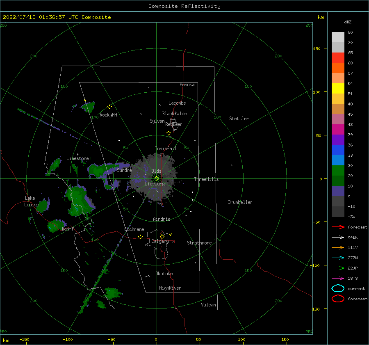Click the Blackfalds city label
The height and width of the screenshot is (345, 369).
[174, 114]
